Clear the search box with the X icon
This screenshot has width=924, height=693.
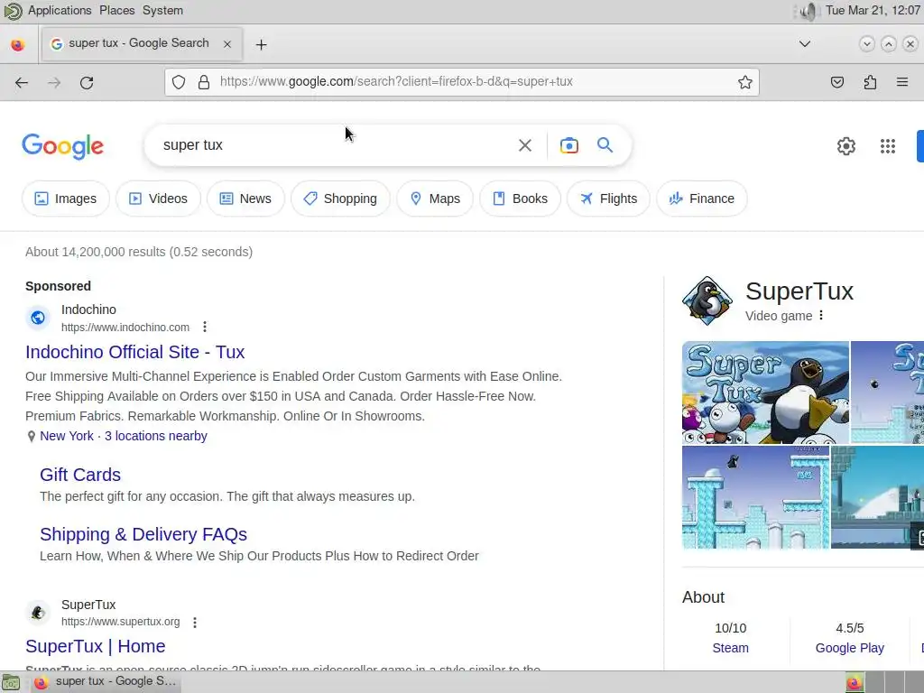pyautogui.click(x=524, y=145)
